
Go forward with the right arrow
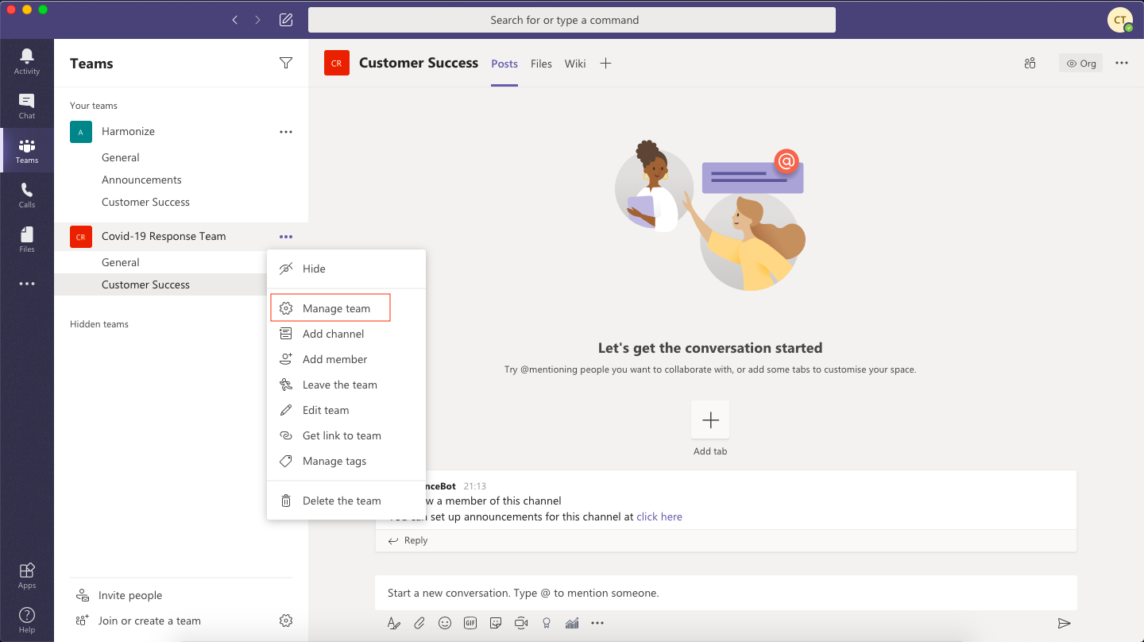pyautogui.click(x=257, y=20)
